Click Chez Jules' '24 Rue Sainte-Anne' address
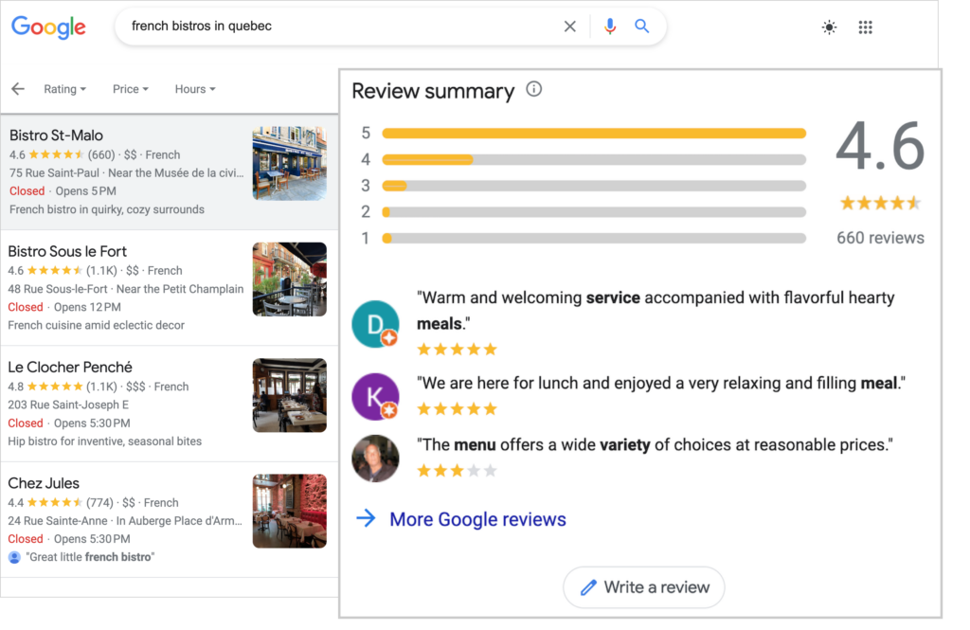 [58, 520]
